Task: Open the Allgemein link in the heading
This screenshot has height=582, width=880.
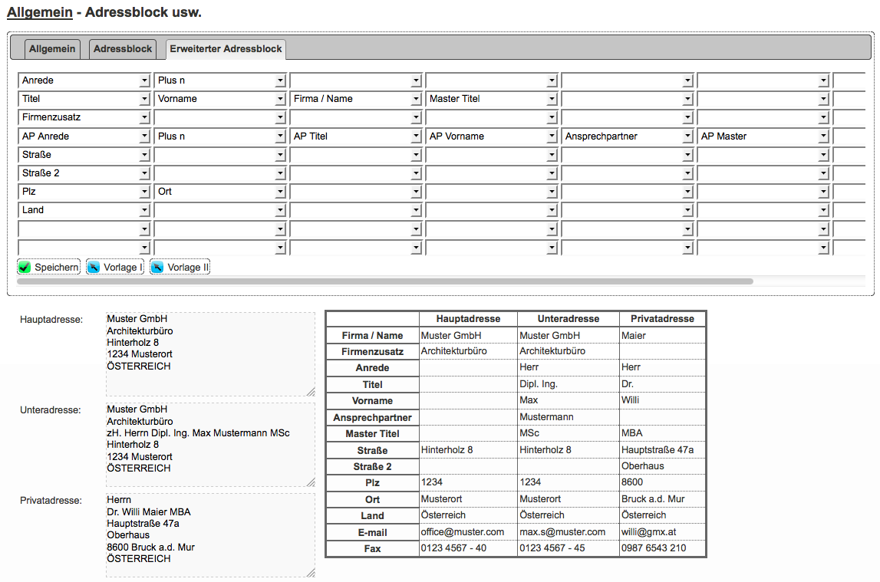Action: pos(40,13)
